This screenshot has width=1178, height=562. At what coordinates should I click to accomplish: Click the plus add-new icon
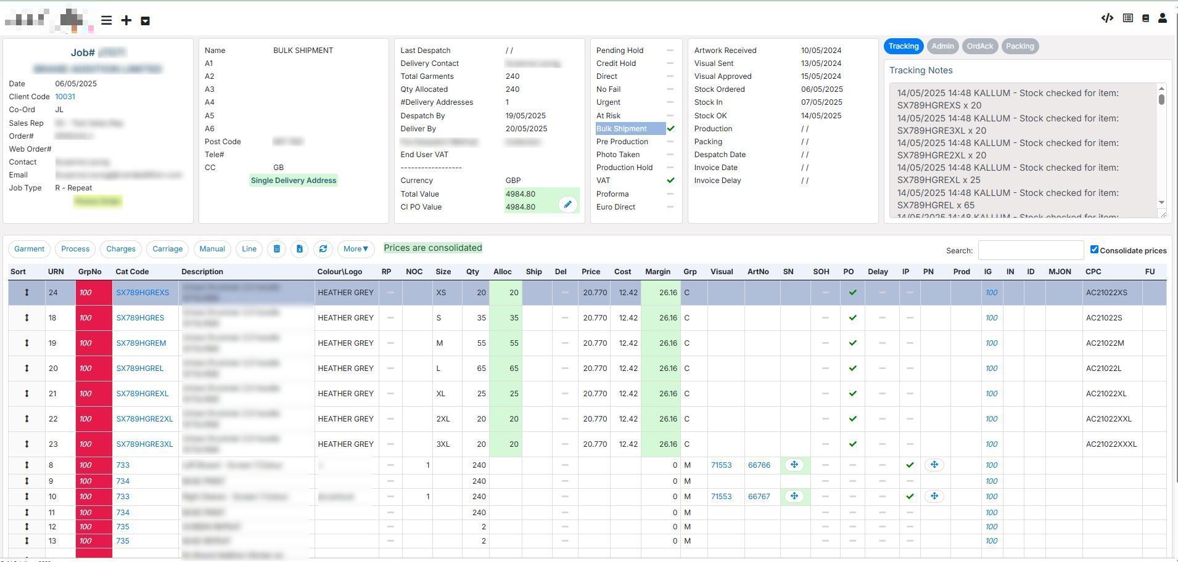point(126,21)
